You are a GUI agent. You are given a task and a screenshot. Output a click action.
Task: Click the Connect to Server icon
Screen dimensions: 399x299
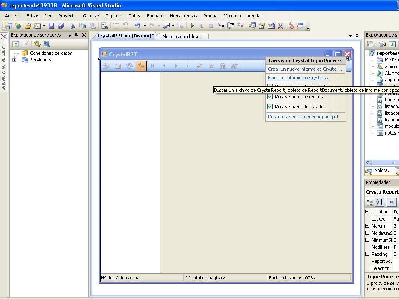pos(47,44)
